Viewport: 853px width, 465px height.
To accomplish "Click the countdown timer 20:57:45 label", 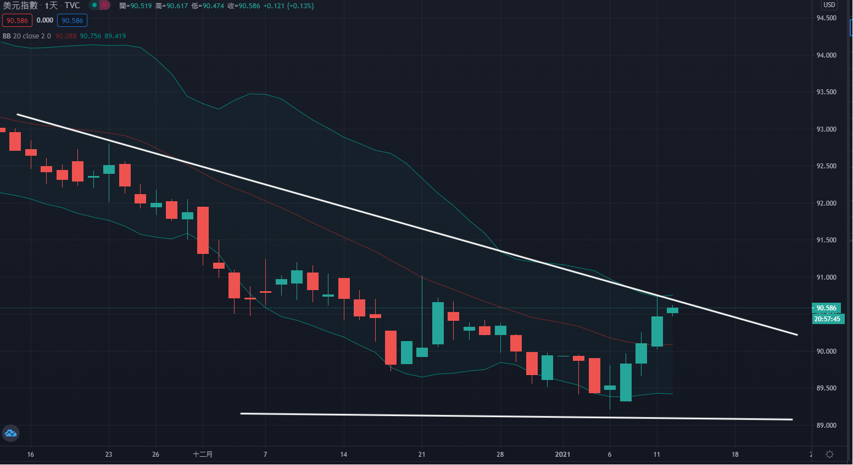I will [x=827, y=319].
